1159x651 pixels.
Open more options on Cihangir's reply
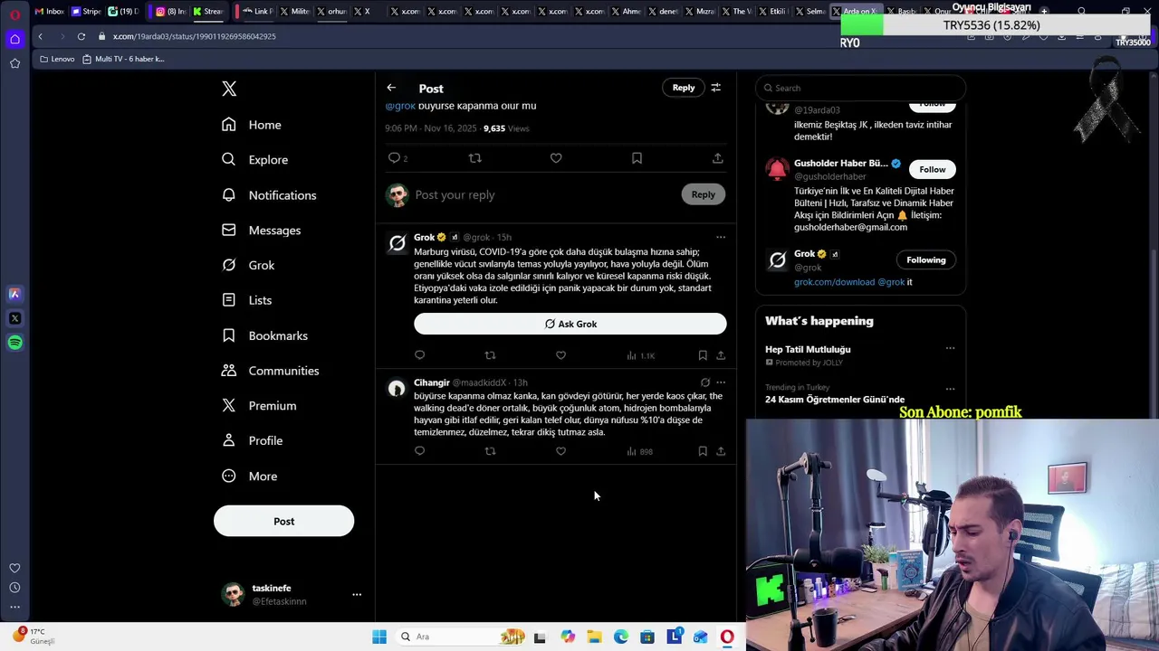point(721,382)
